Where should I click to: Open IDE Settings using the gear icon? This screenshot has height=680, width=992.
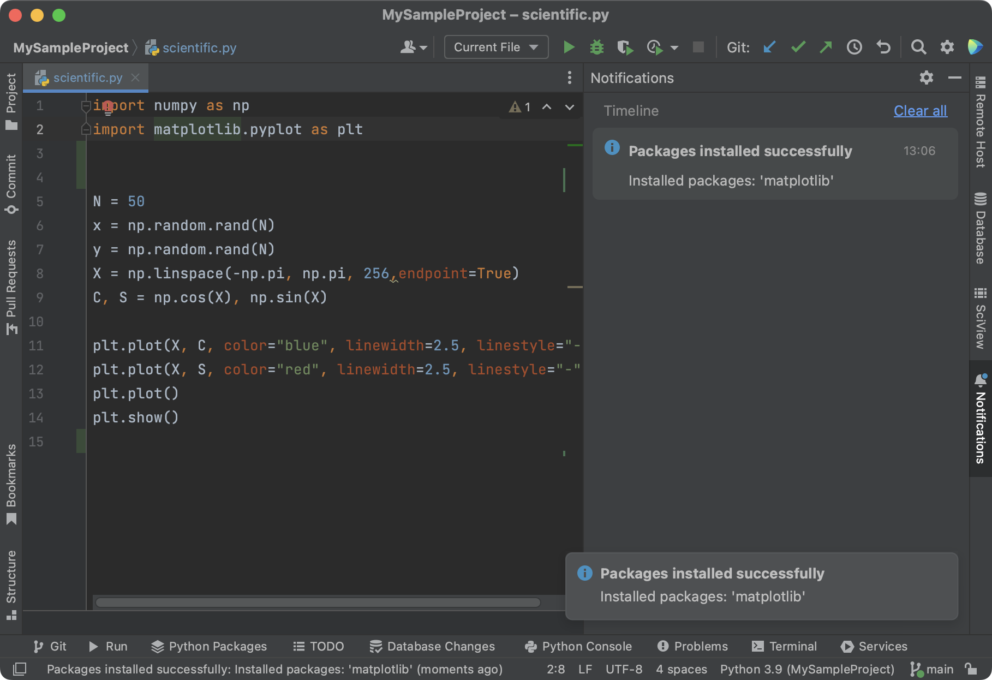(947, 47)
